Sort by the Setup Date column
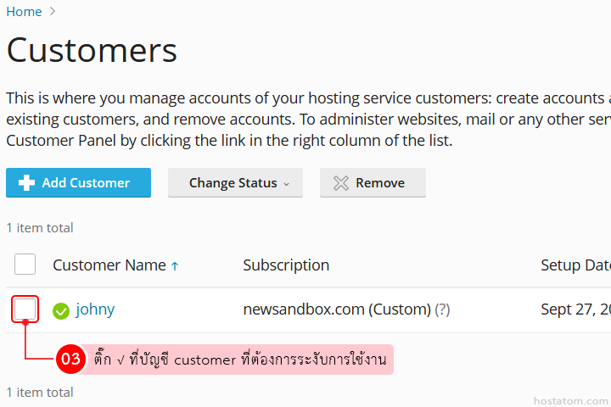The height and width of the screenshot is (407, 611). [x=575, y=265]
